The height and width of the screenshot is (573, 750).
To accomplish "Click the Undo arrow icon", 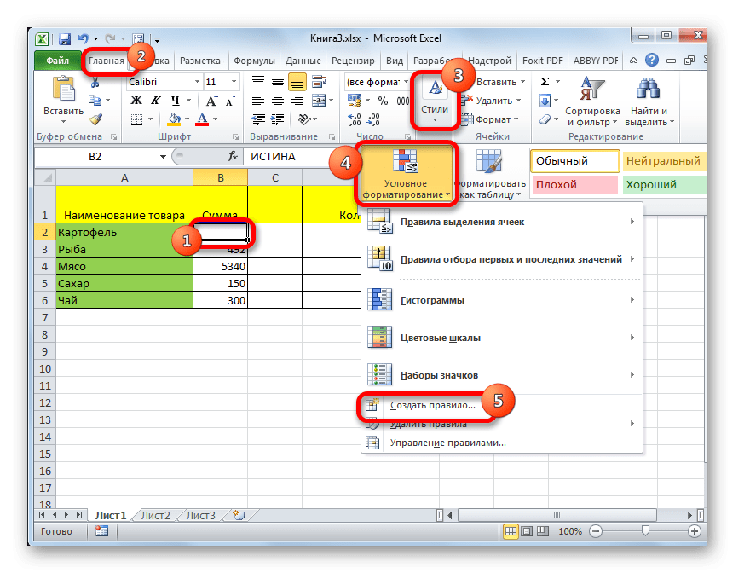I will pyautogui.click(x=84, y=38).
